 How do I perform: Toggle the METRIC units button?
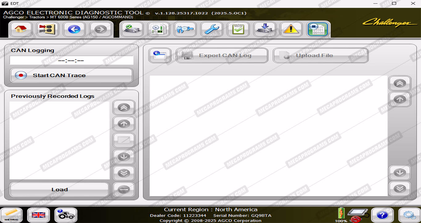tap(11, 215)
